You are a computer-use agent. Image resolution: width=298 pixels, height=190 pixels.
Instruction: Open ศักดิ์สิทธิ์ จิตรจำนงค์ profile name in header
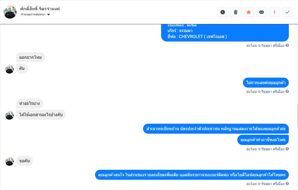click(x=40, y=9)
